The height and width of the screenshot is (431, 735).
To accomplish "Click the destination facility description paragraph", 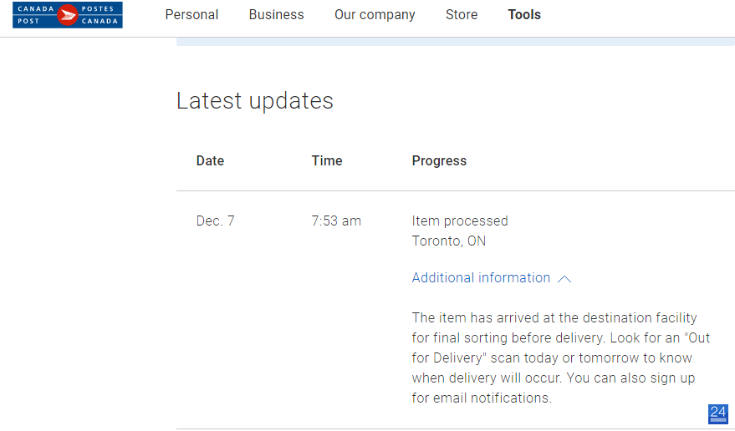I will pyautogui.click(x=561, y=358).
